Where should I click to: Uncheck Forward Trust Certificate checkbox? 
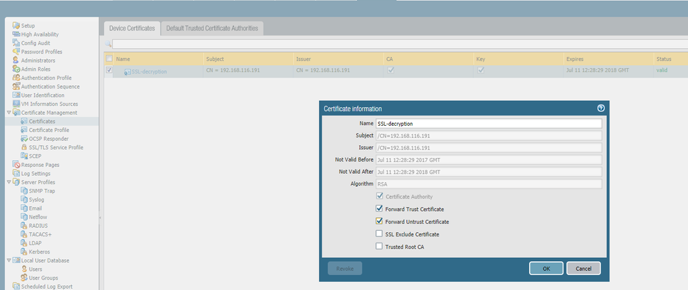379,209
